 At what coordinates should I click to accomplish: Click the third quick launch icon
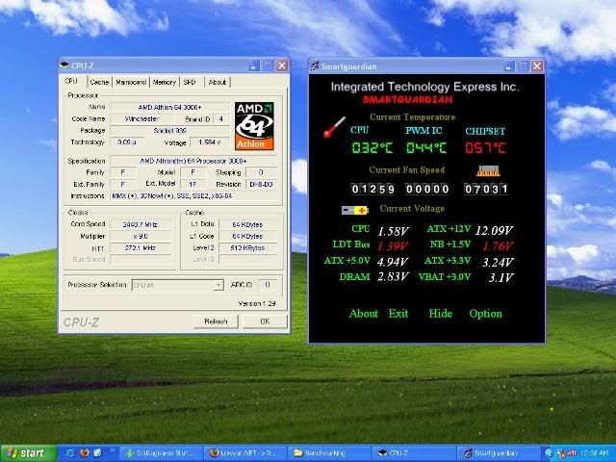(98, 453)
